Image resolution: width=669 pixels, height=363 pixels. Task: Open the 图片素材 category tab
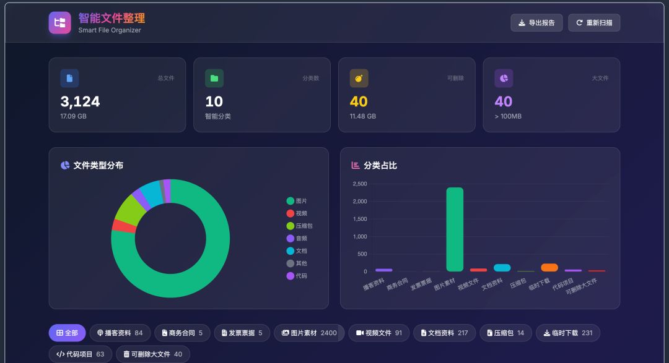pos(309,333)
